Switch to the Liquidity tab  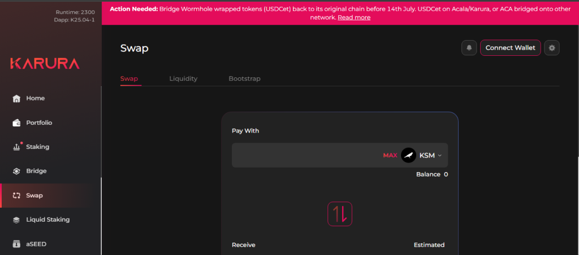pyautogui.click(x=183, y=79)
